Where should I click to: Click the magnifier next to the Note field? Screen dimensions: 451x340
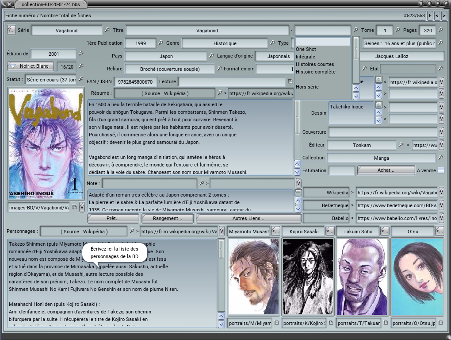click(x=202, y=183)
